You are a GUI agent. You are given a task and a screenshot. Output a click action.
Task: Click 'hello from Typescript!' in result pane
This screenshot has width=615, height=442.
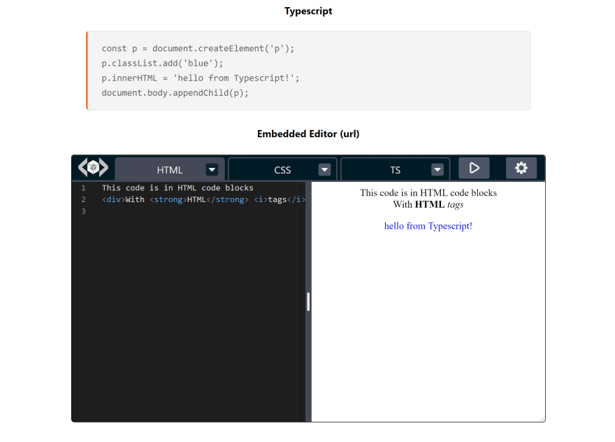pyautogui.click(x=428, y=226)
